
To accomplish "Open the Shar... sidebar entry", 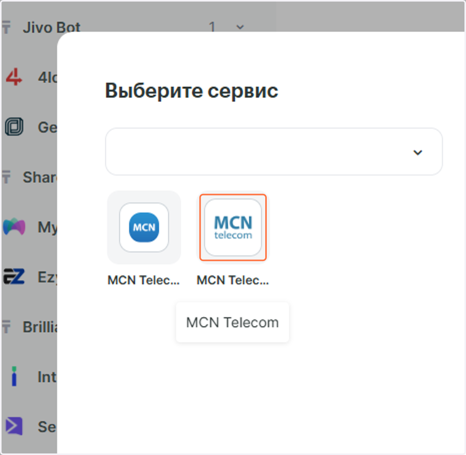I will (40, 177).
